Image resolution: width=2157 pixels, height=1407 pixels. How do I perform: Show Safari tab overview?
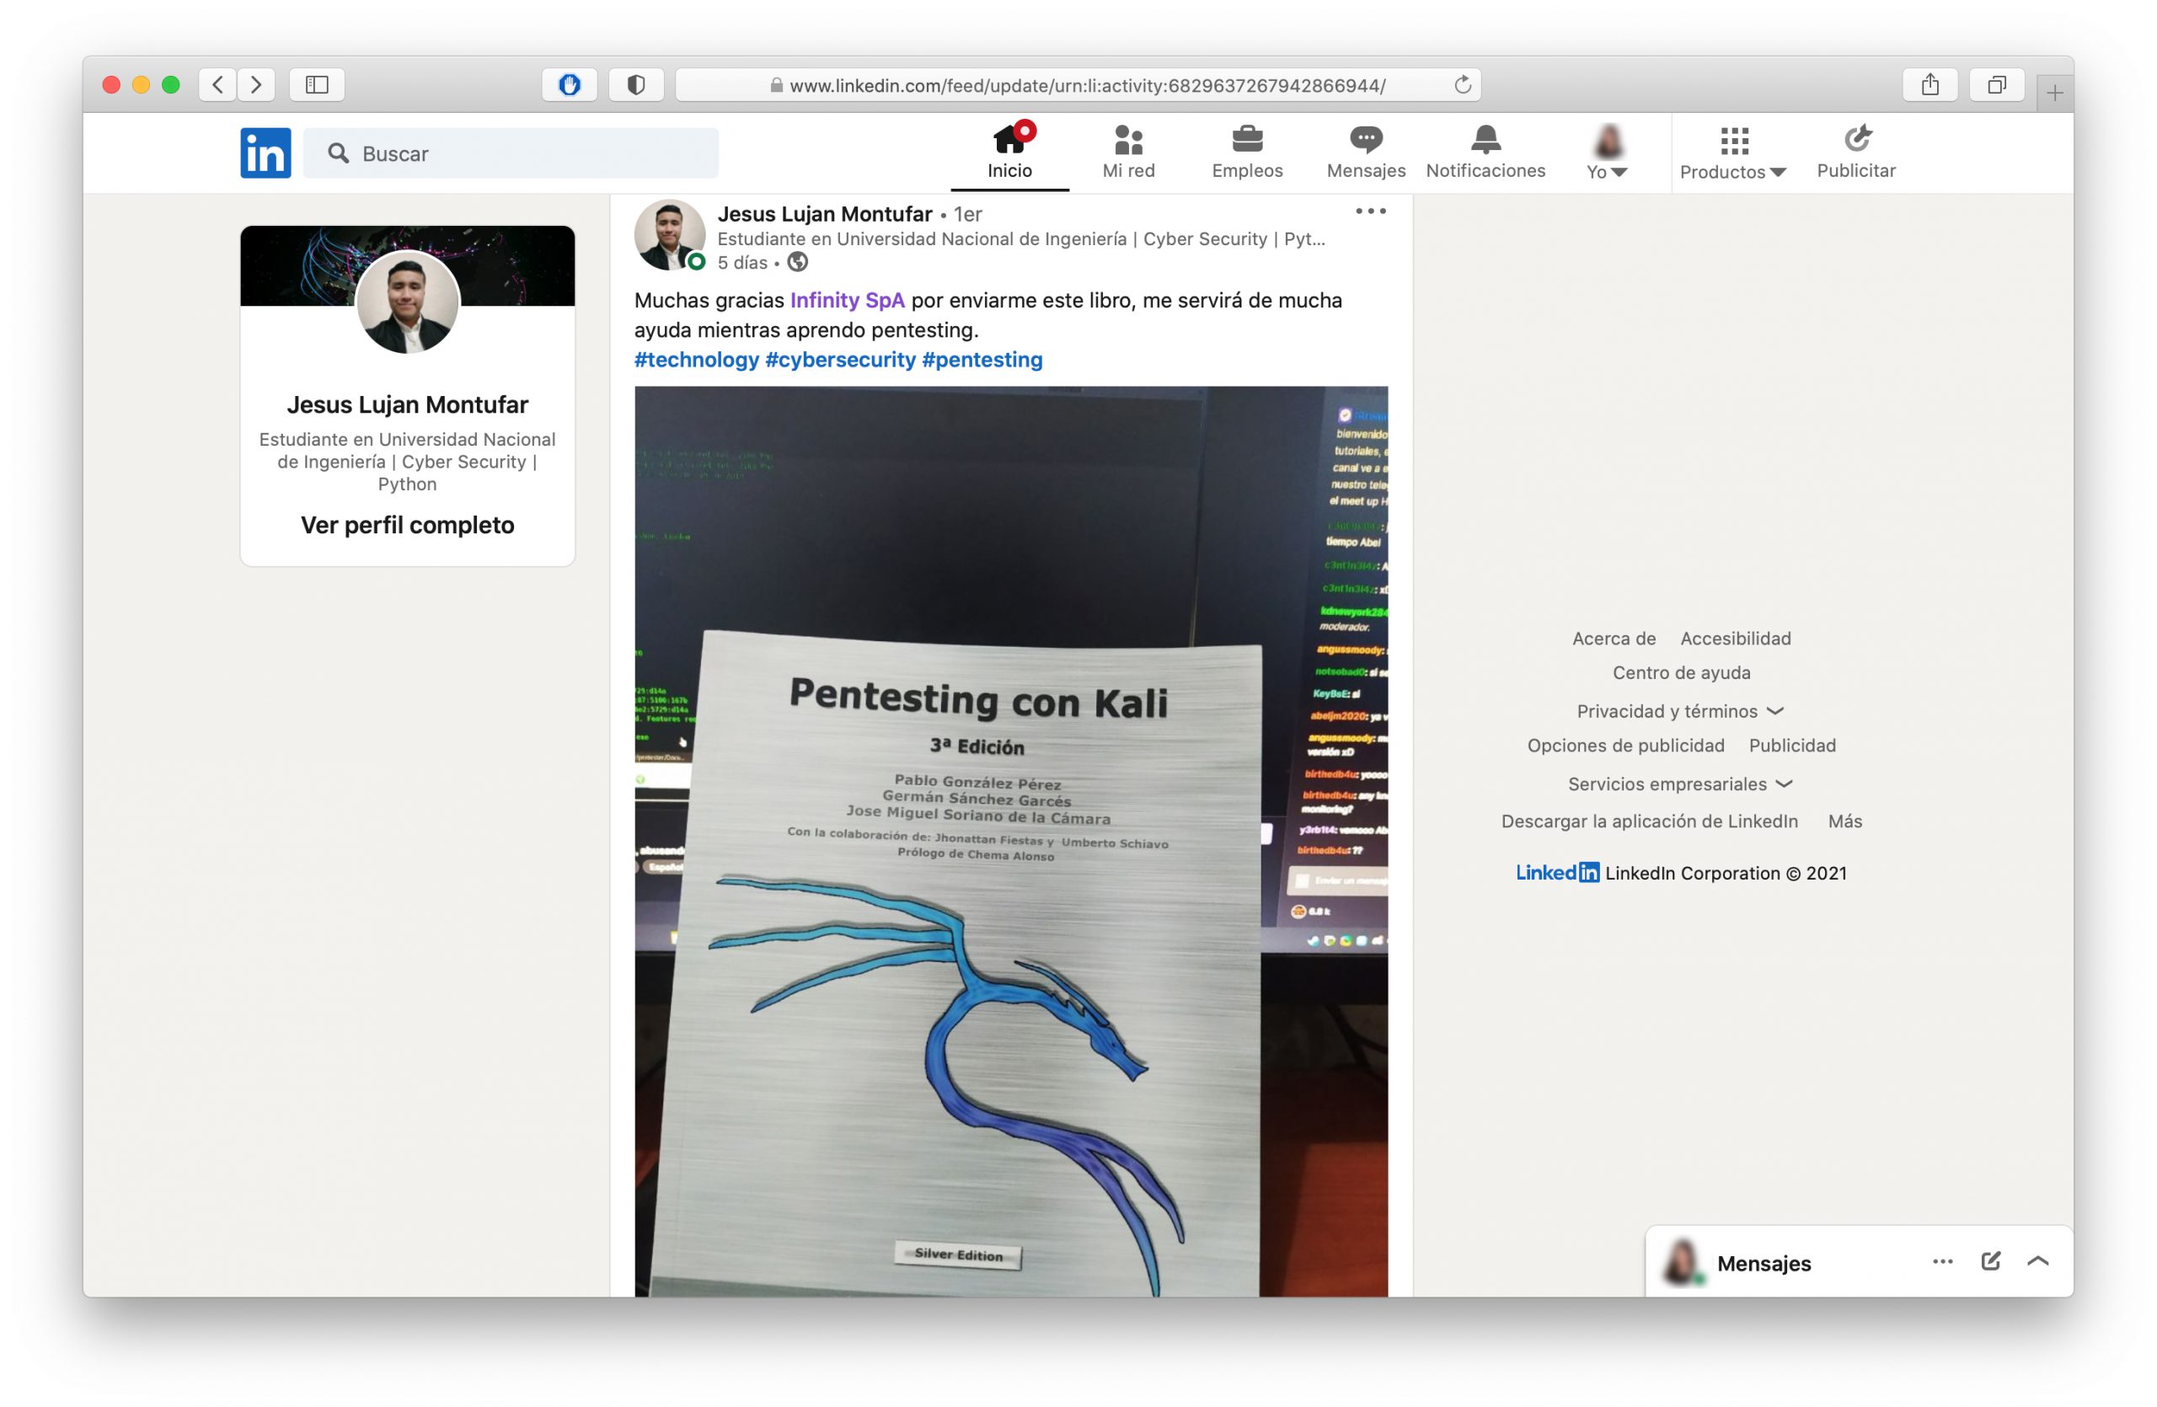[1997, 85]
